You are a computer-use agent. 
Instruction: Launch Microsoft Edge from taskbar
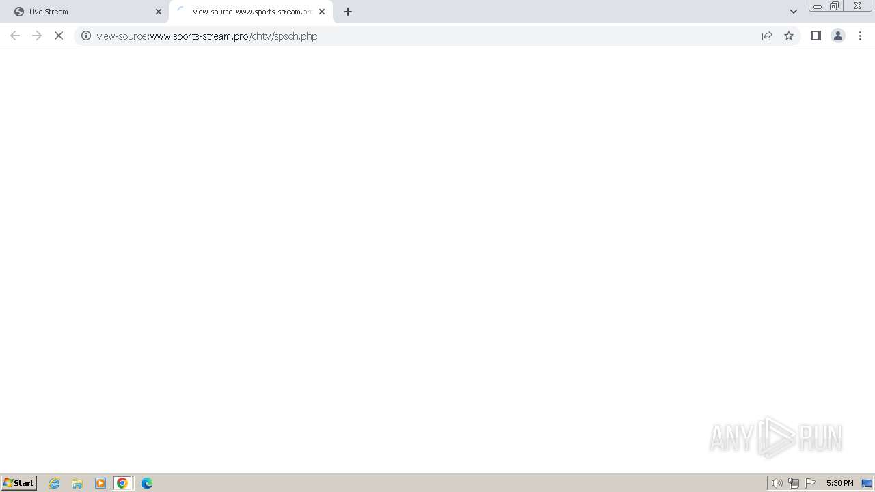(147, 483)
